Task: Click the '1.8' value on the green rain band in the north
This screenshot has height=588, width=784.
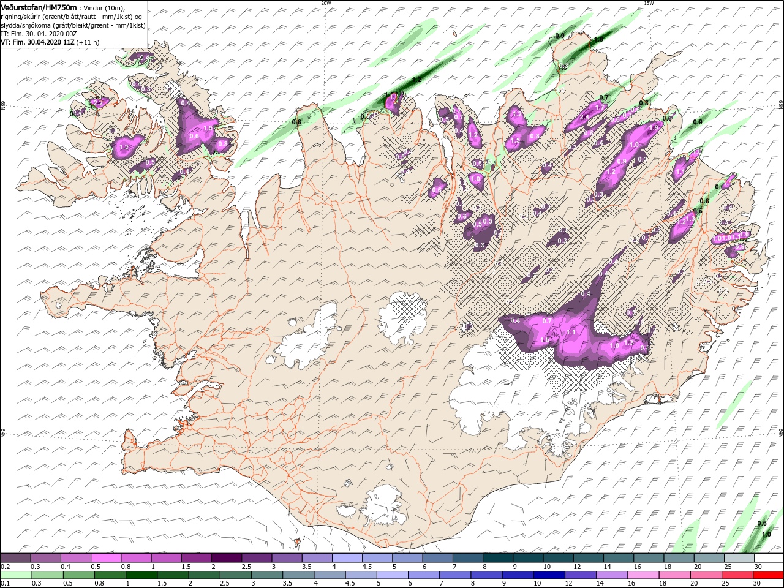Action: 598,39
